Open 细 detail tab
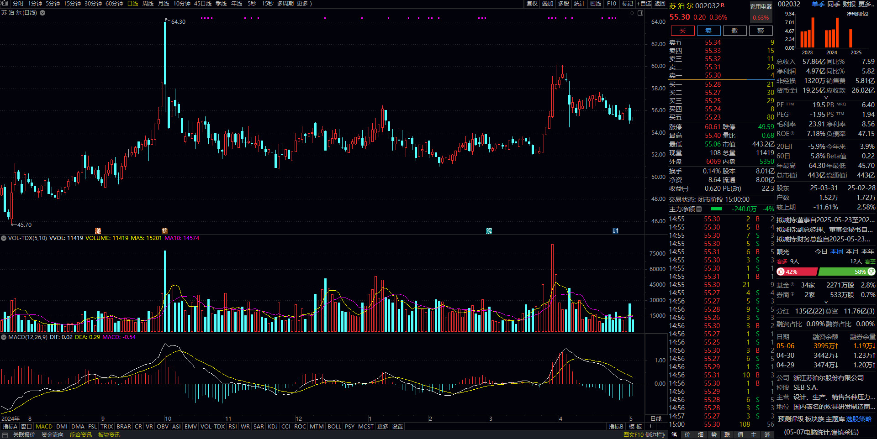Screen dimensions: 877x439 pos(701,435)
